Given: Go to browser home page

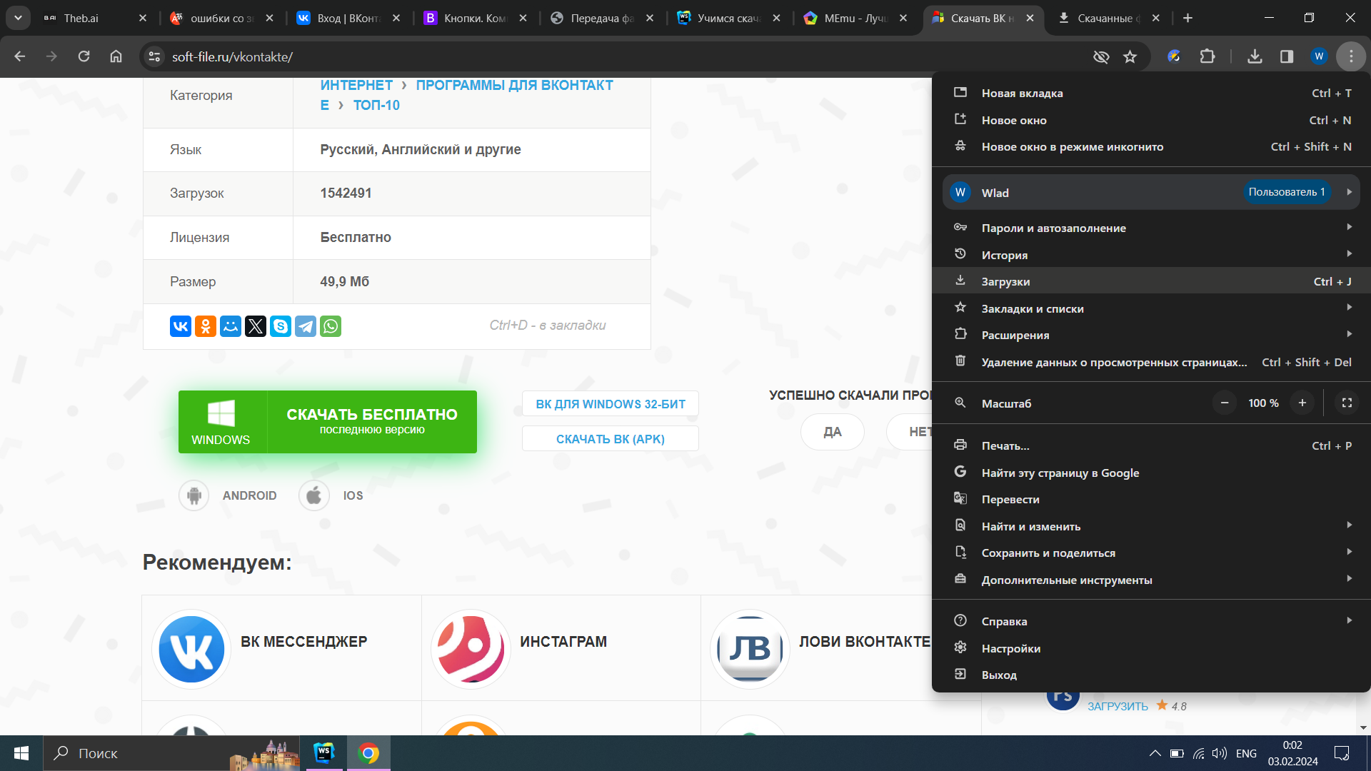Looking at the screenshot, I should click(116, 56).
